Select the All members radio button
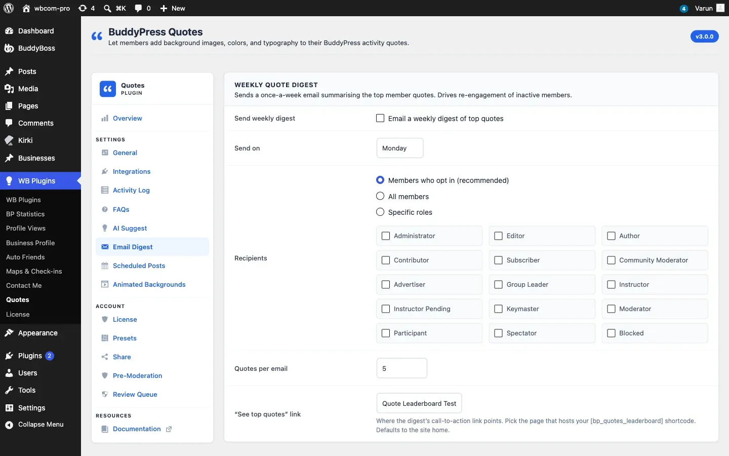 pyautogui.click(x=380, y=196)
